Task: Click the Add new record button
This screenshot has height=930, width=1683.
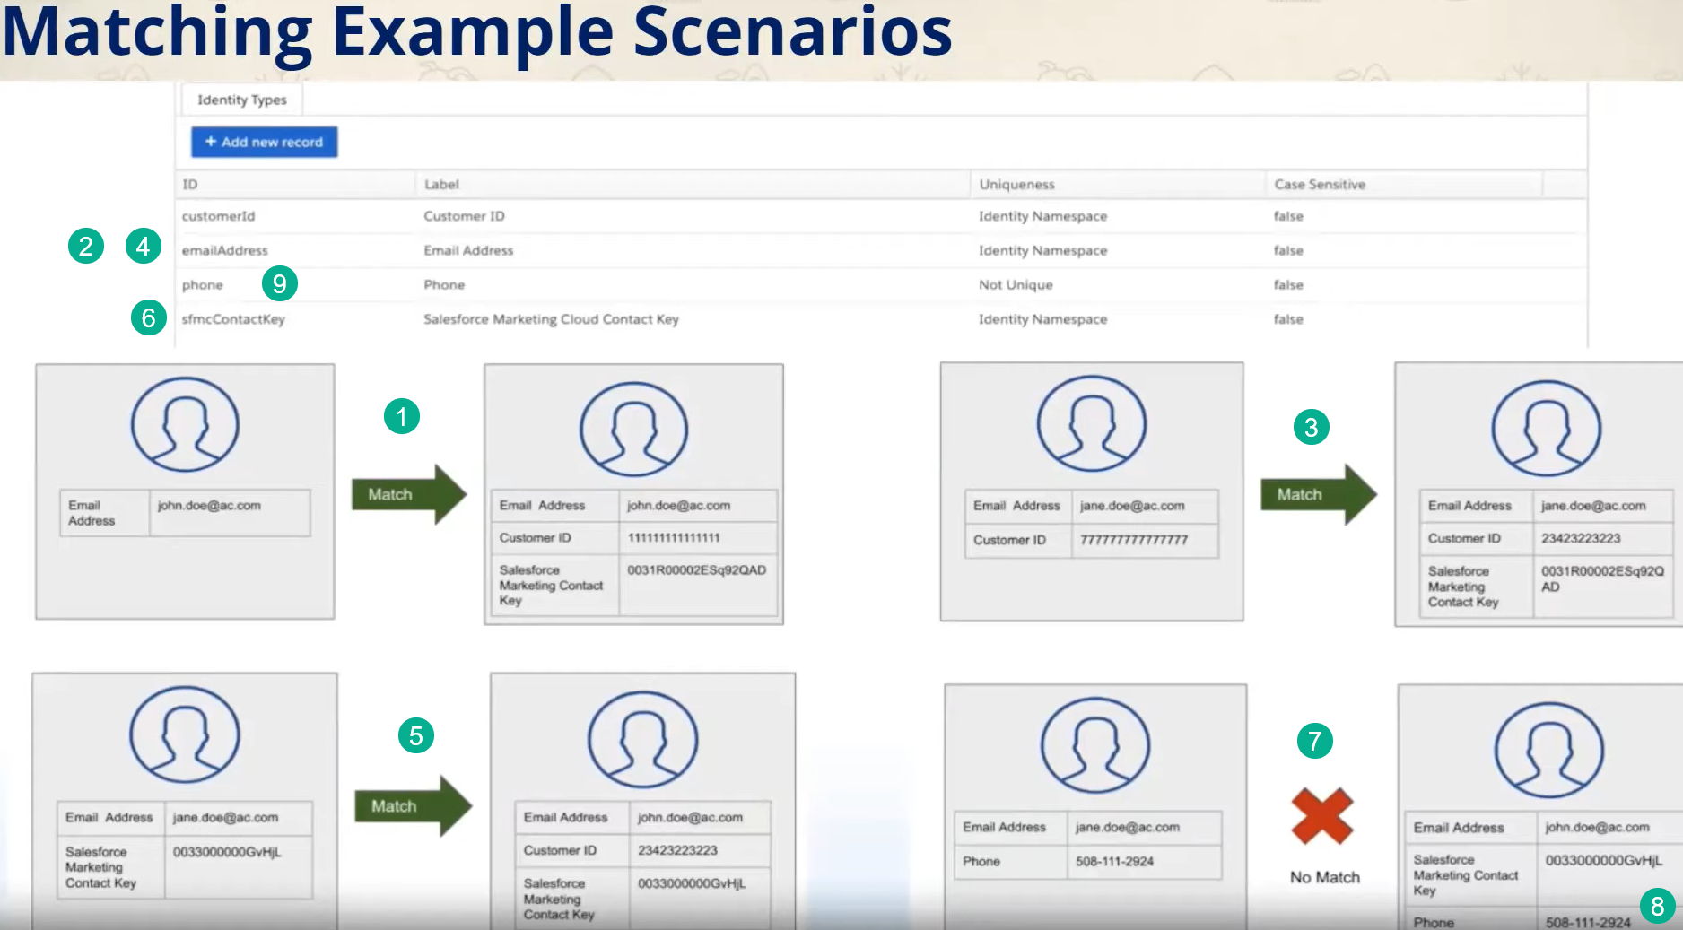Action: [x=263, y=142]
